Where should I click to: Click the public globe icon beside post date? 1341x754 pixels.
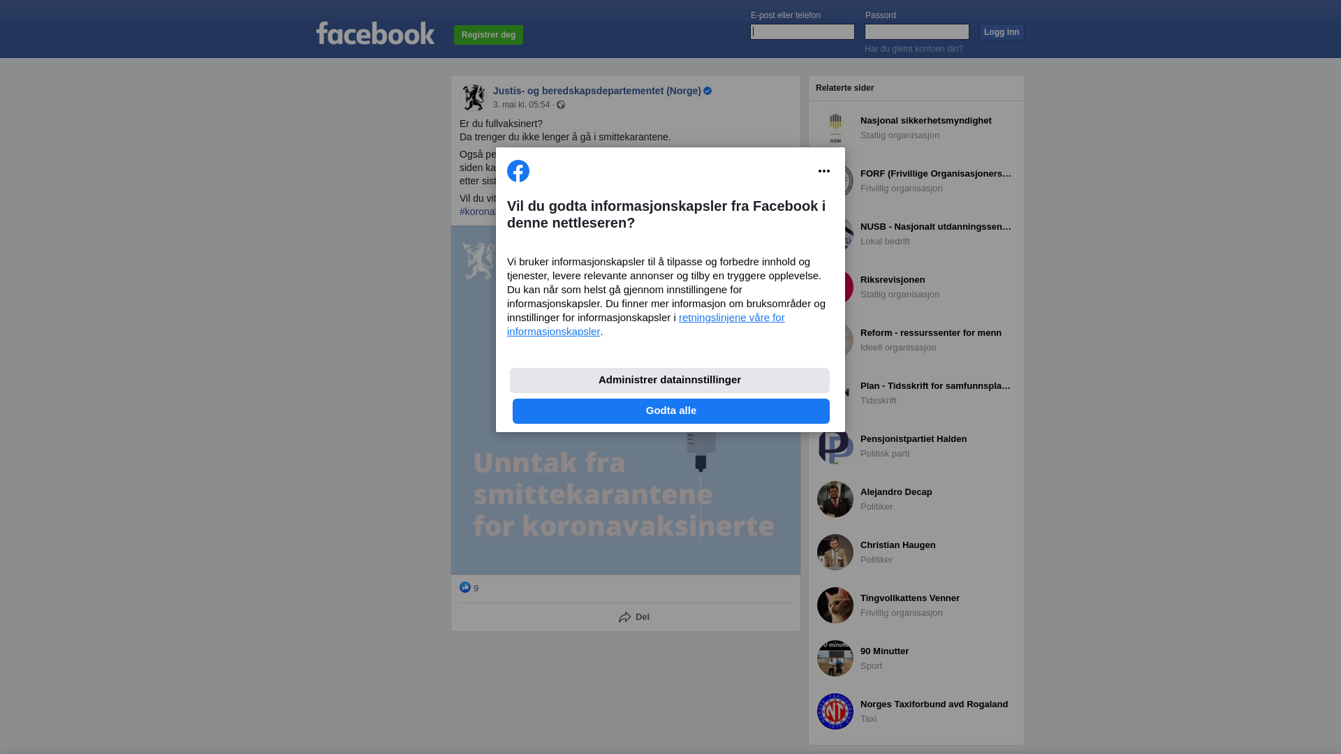pyautogui.click(x=561, y=105)
